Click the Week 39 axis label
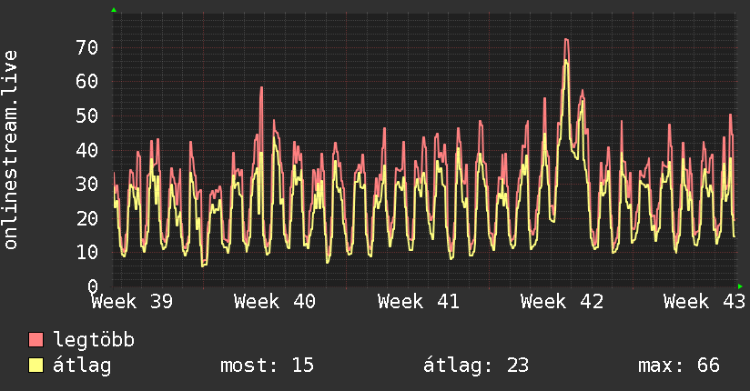750x391 pixels. click(132, 302)
